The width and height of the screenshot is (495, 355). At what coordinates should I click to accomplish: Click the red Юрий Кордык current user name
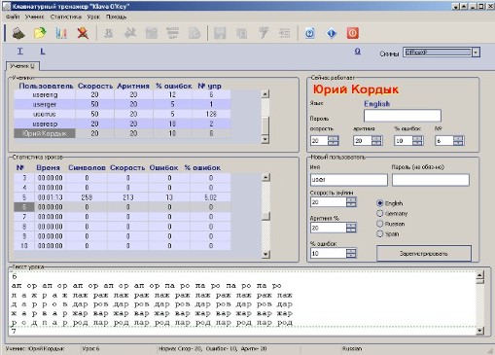point(356,89)
